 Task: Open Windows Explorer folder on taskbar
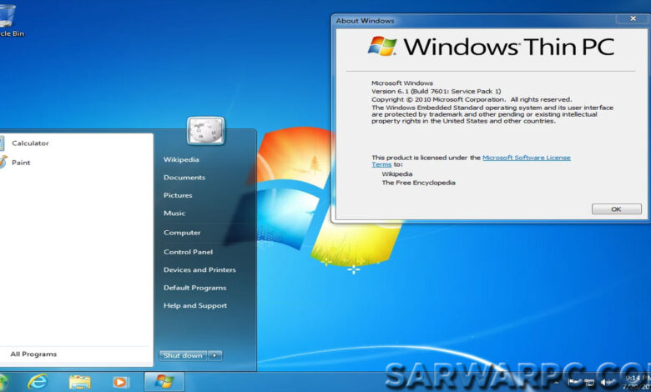(80, 382)
